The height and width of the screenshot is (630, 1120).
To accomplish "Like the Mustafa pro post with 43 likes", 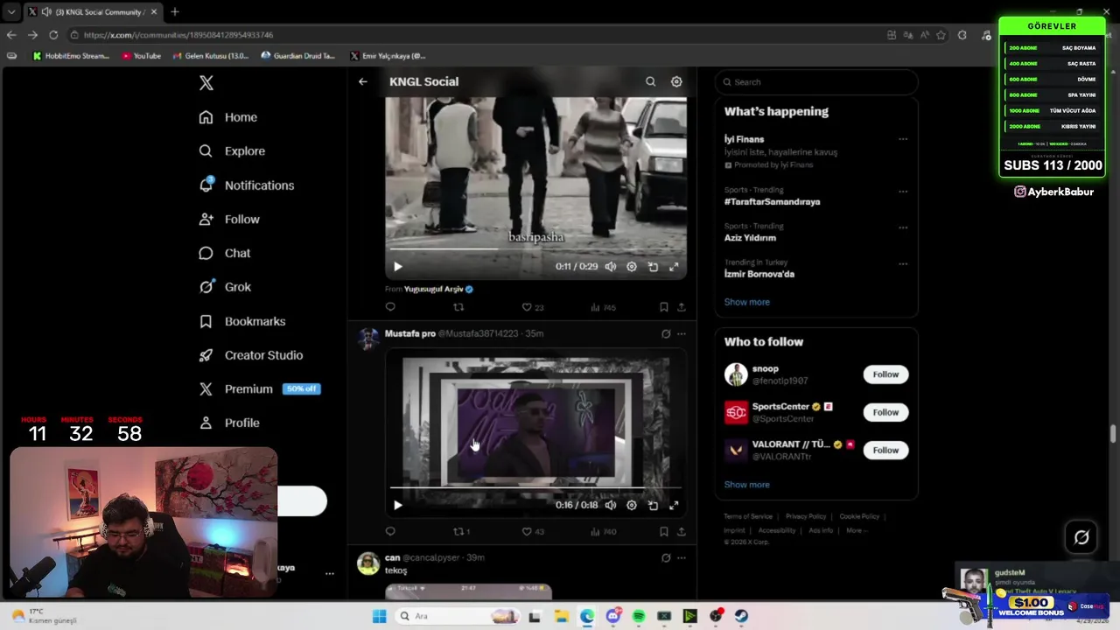I will pos(533,531).
